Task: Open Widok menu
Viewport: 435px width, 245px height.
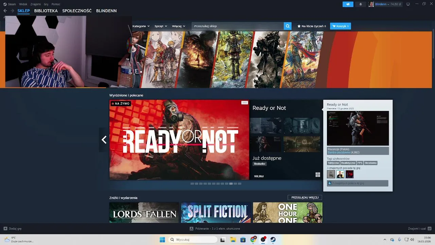Action: 23,4
